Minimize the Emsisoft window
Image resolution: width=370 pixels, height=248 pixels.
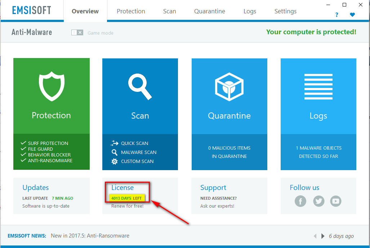coord(328,5)
